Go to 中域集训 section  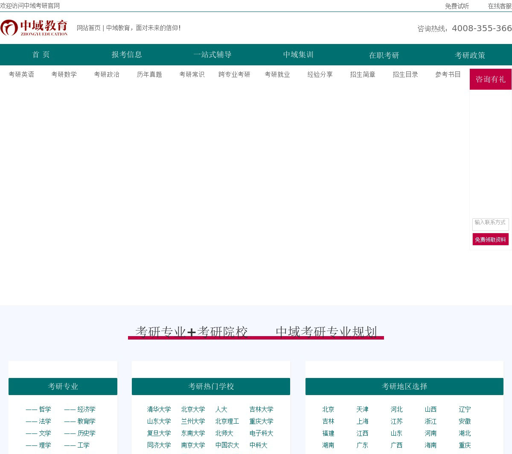point(298,55)
